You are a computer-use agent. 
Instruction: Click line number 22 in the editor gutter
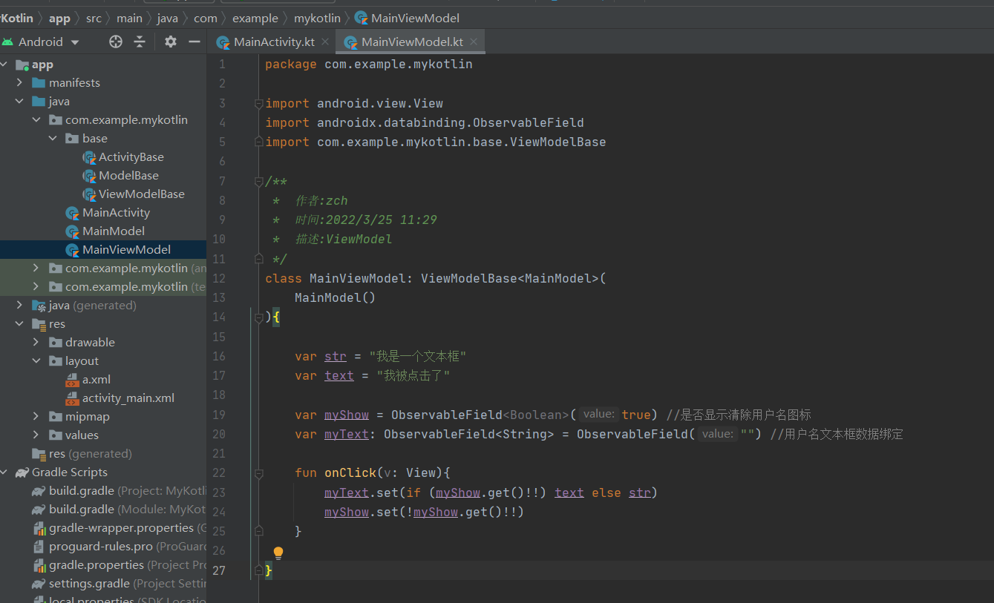[220, 472]
